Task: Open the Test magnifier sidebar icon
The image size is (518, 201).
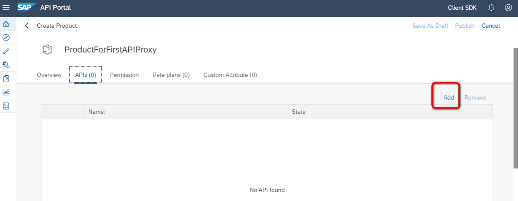Action: pyautogui.click(x=6, y=65)
